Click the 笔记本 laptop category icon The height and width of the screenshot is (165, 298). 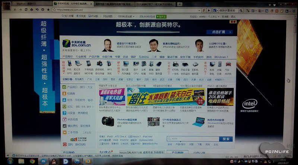coord(78,63)
